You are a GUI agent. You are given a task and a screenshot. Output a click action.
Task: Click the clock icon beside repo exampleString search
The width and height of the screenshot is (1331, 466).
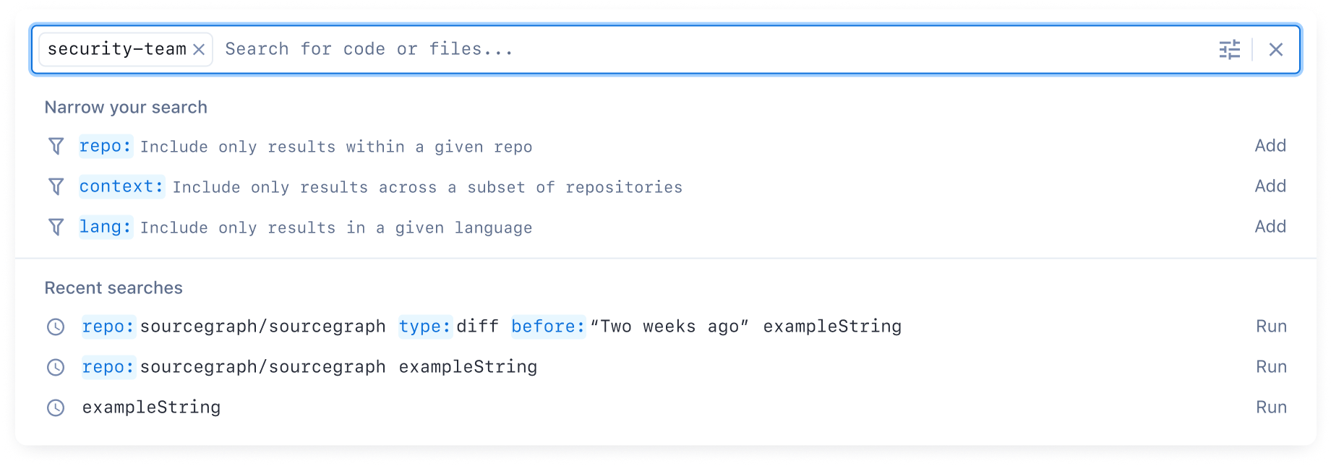(x=56, y=367)
